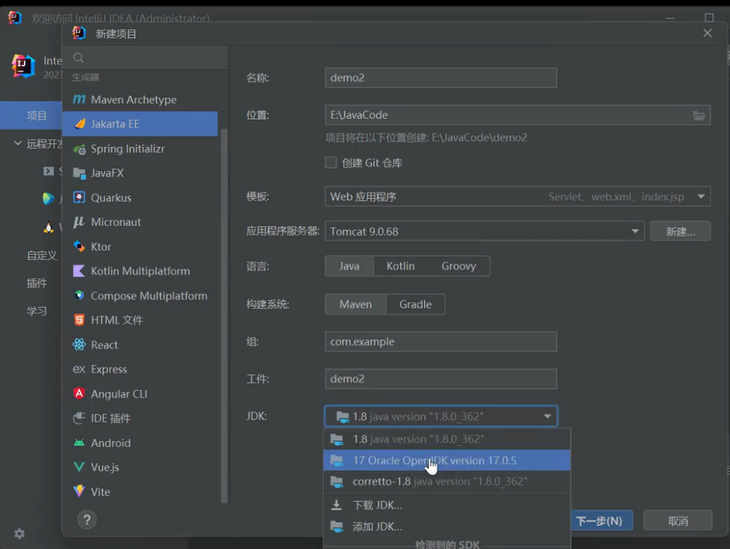Click the Express ex icon
The image size is (730, 549).
click(79, 369)
